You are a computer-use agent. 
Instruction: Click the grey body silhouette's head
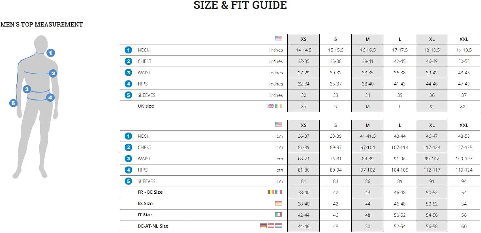coord(41,43)
